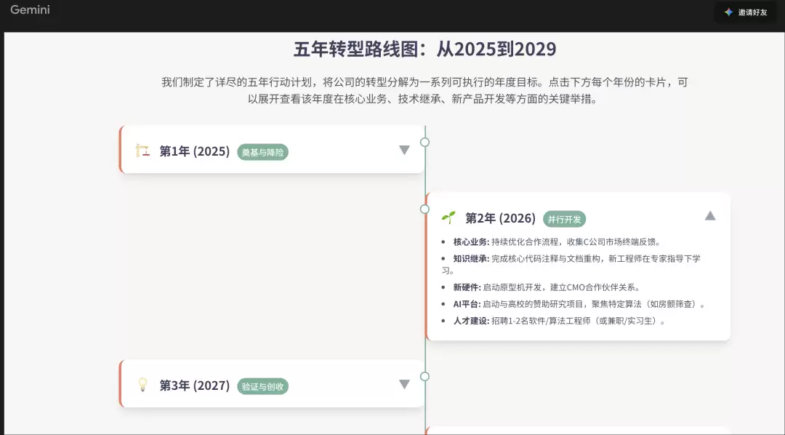
Task: Click the heading 五年转型路线图：从2025到2029
Action: (424, 49)
